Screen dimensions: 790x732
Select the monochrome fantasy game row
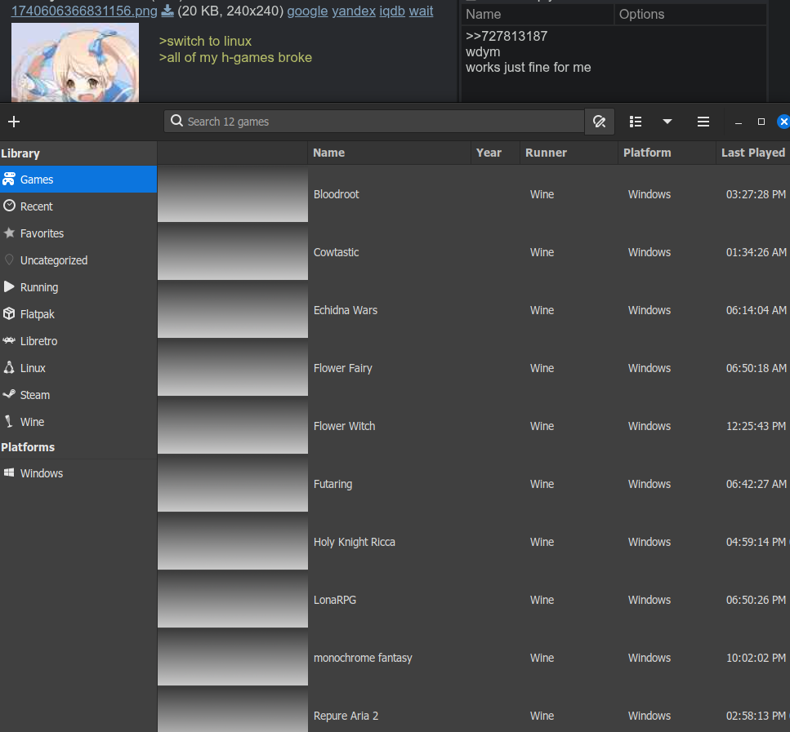click(474, 657)
